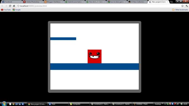Open Untitled - Paint taskbar window
189x106 pixels.
coord(143,104)
